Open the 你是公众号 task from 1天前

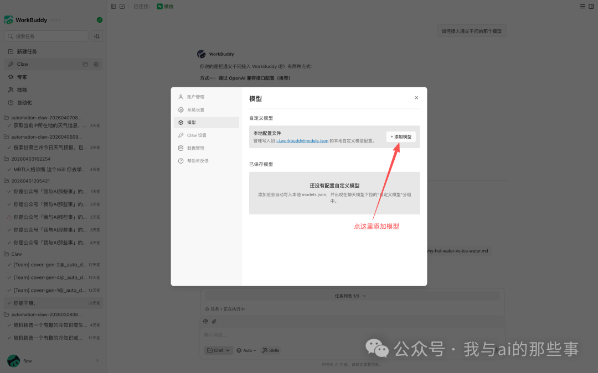[53, 191]
